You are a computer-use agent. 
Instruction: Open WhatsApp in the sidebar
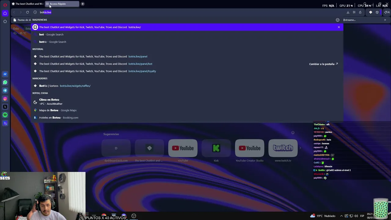click(x=5, y=82)
